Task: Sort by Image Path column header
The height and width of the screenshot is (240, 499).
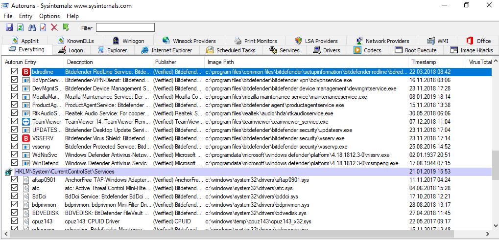Action: [306, 62]
